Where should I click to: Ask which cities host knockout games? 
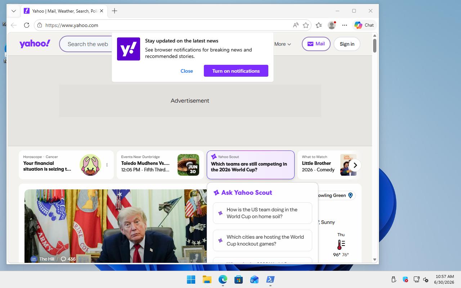click(x=263, y=240)
